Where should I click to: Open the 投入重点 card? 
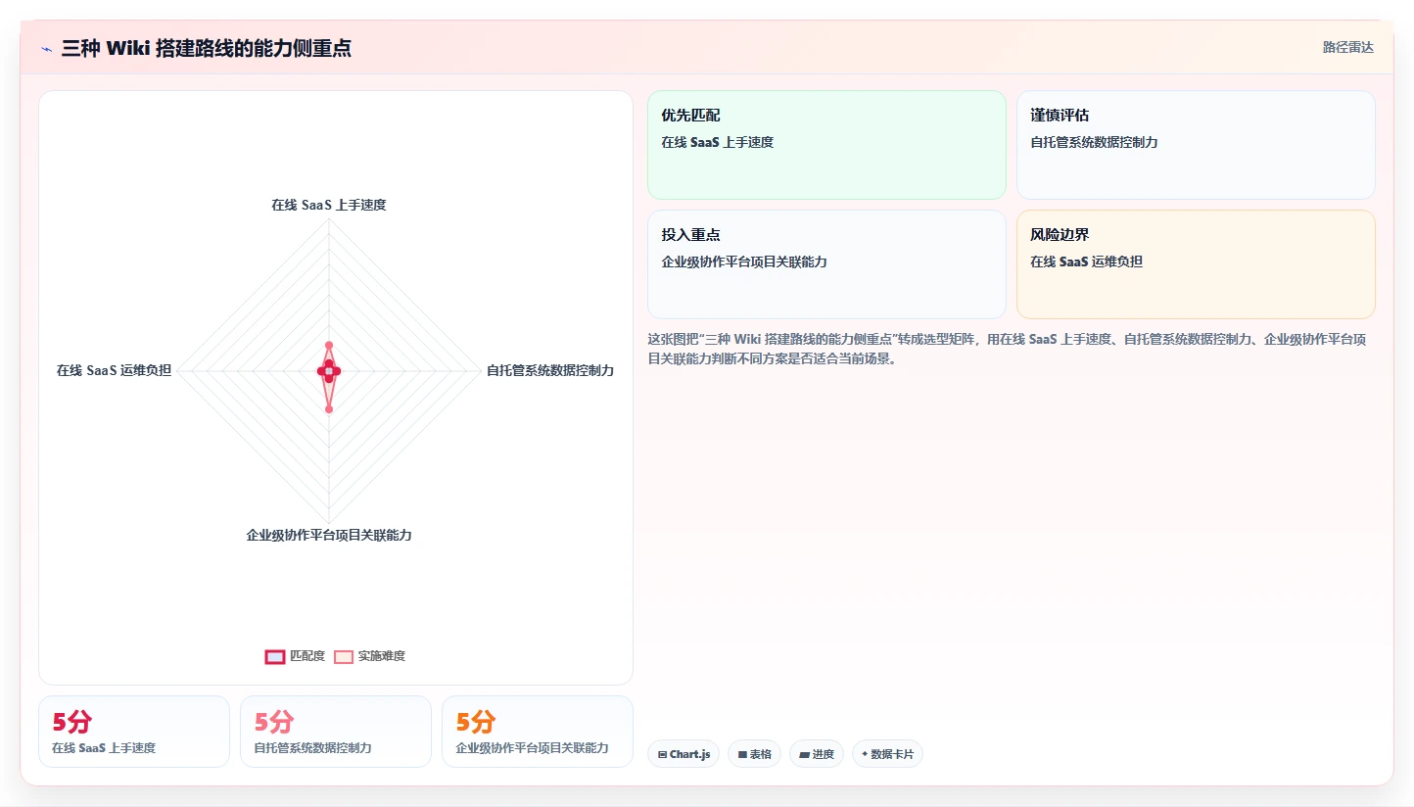(x=826, y=264)
